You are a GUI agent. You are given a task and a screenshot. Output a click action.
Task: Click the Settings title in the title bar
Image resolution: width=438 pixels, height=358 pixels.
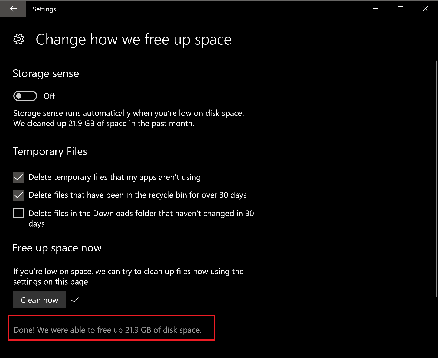pyautogui.click(x=44, y=9)
